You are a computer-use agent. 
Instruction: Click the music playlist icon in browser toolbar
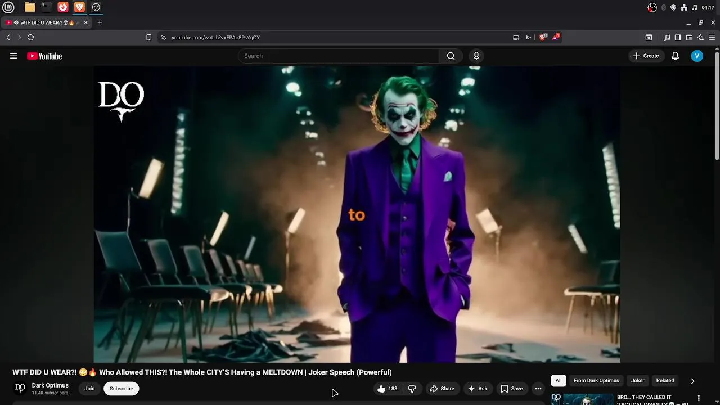coord(667,38)
